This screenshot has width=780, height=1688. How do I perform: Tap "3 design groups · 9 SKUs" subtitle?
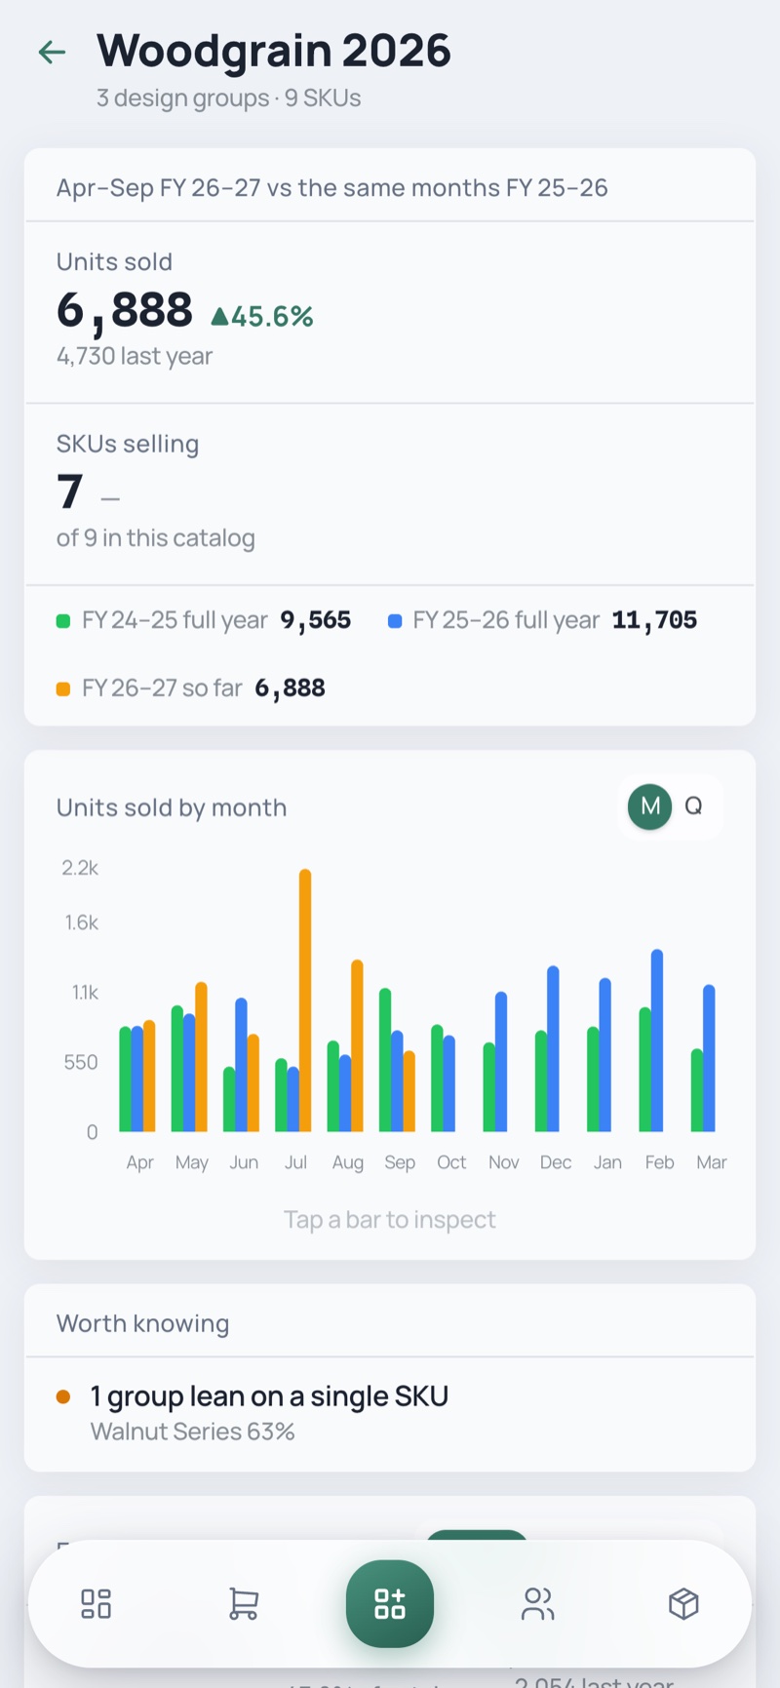click(228, 98)
